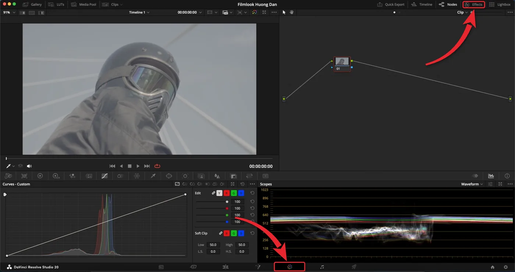515x272 pixels.
Task: Open Project Settings gear icon
Action: (506, 267)
